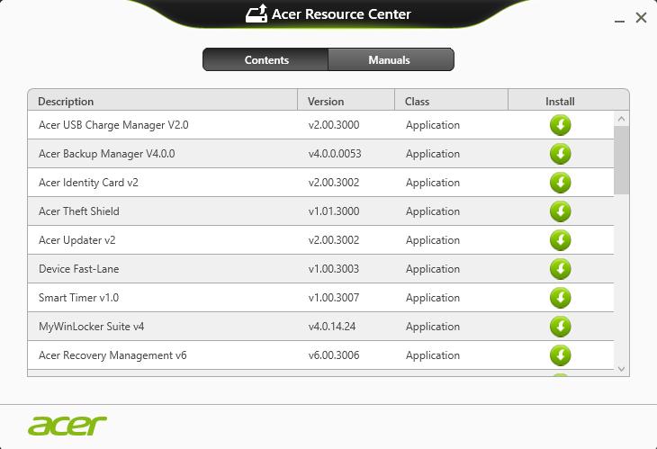Image resolution: width=657 pixels, height=449 pixels.
Task: Click version 'v1.00.3003'
Action: point(334,269)
